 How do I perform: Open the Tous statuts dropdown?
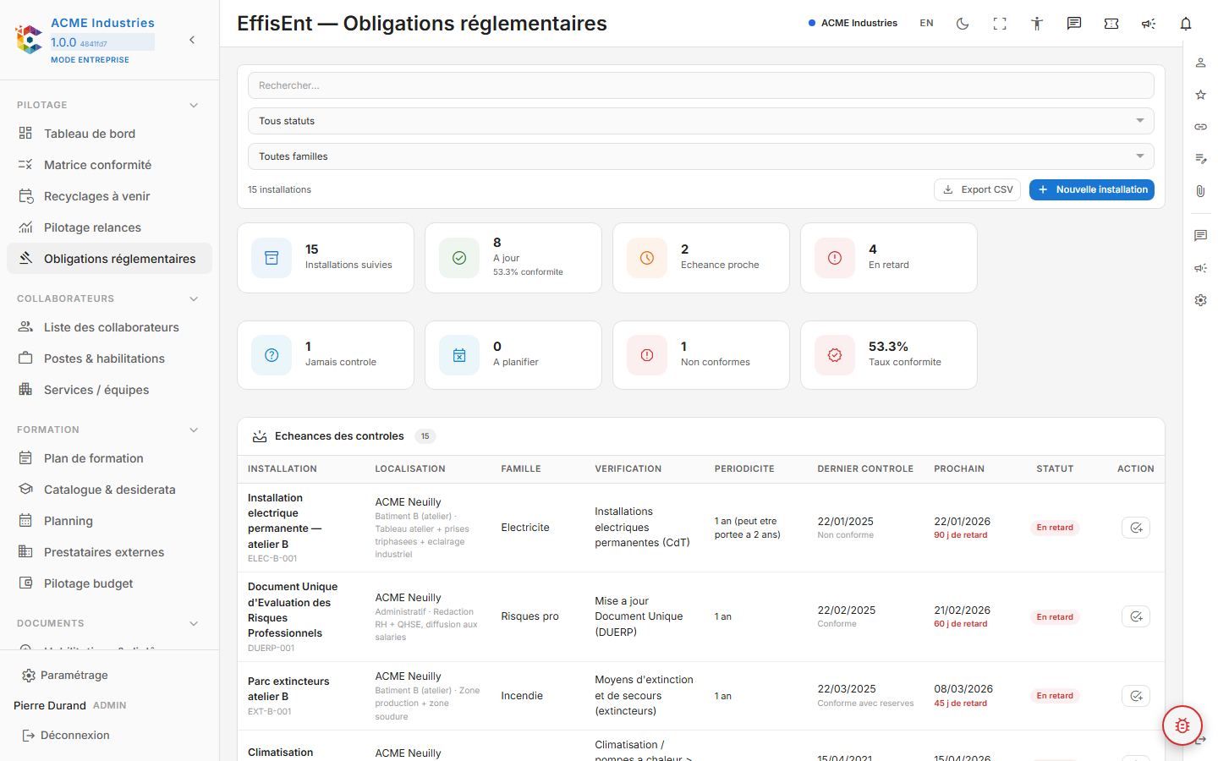701,121
